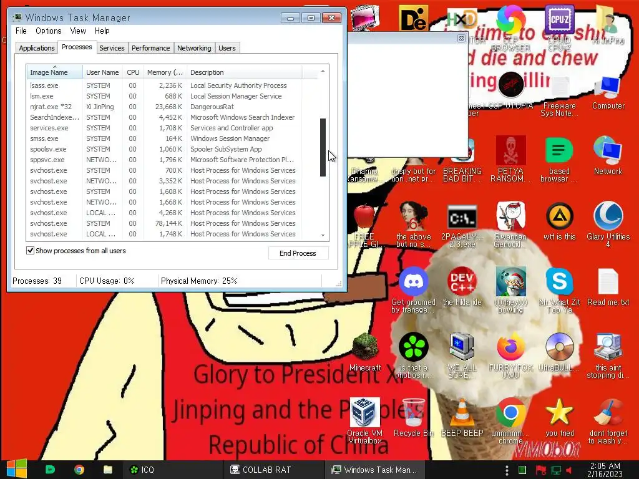Click the volume speaker tray icon

click(569, 470)
